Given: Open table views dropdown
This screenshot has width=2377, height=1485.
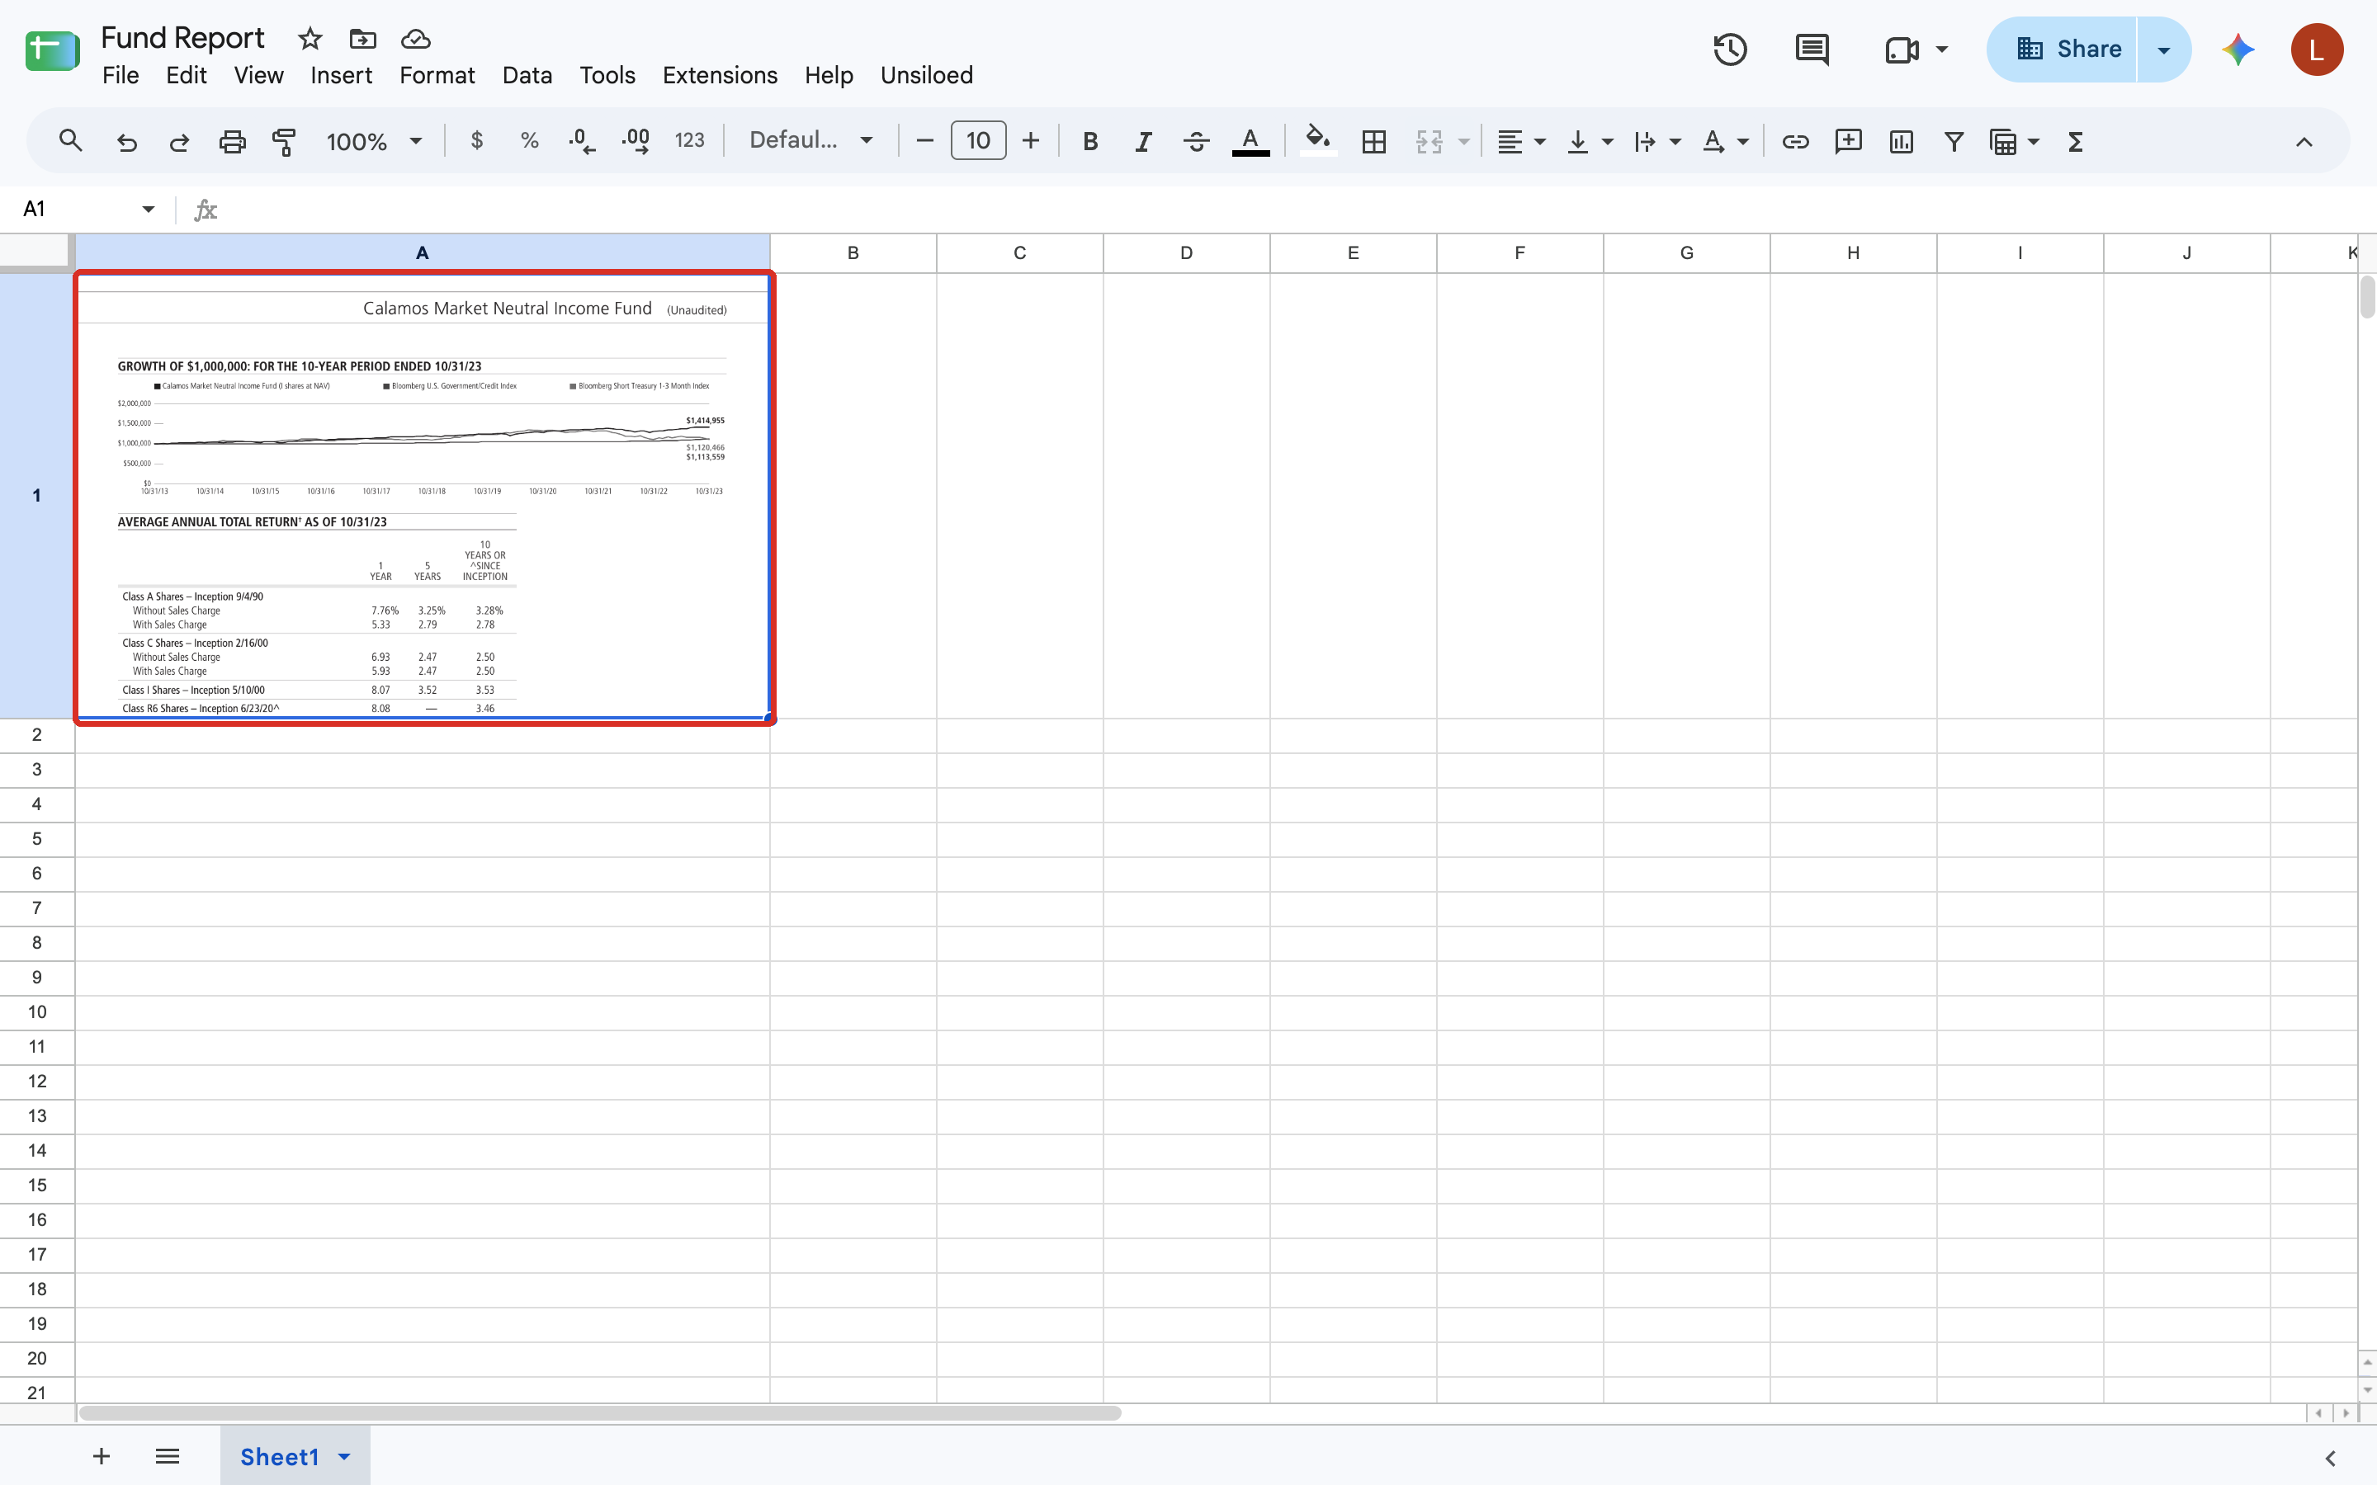Looking at the screenshot, I should click(2014, 141).
